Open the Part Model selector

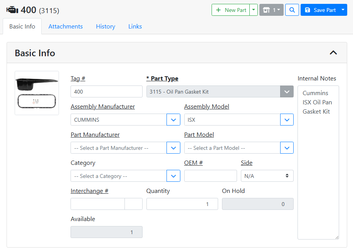[x=287, y=148]
